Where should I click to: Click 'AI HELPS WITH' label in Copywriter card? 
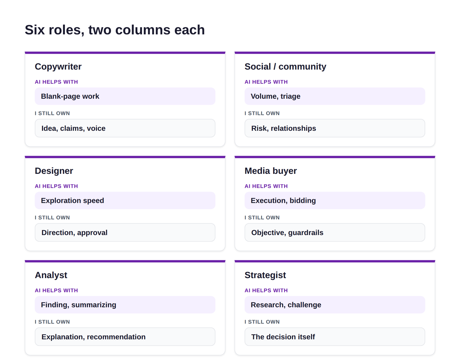point(56,82)
